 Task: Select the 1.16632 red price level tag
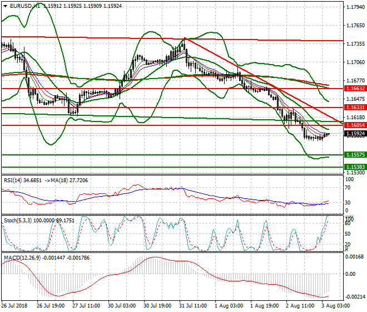(x=355, y=88)
